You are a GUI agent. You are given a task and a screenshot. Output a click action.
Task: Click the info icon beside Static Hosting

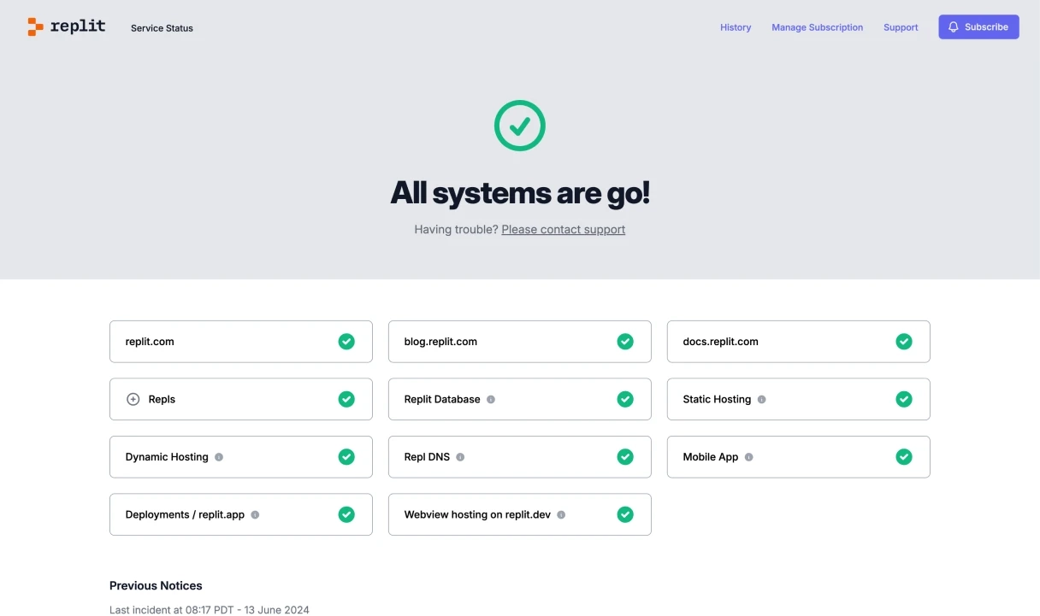[762, 399]
